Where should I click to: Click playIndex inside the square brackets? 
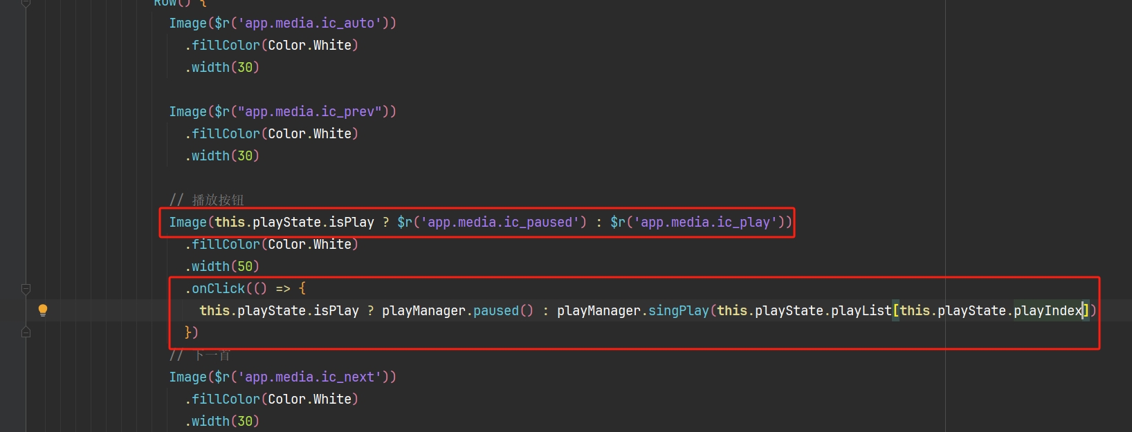1047,310
